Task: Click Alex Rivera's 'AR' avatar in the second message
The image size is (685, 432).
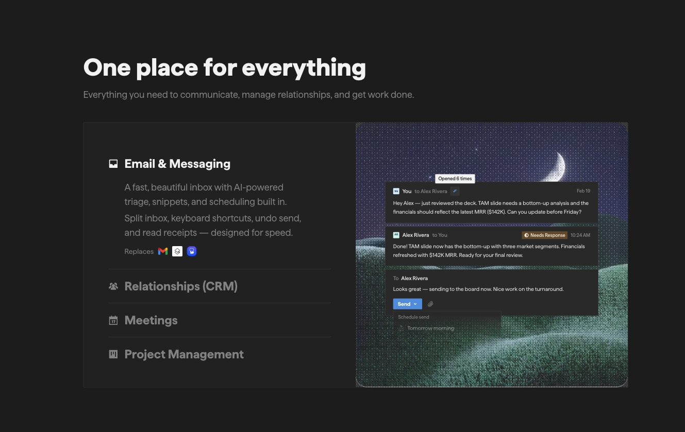Action: click(396, 235)
